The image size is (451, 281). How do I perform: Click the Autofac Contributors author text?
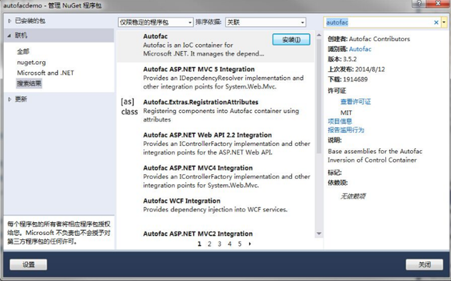(379, 39)
